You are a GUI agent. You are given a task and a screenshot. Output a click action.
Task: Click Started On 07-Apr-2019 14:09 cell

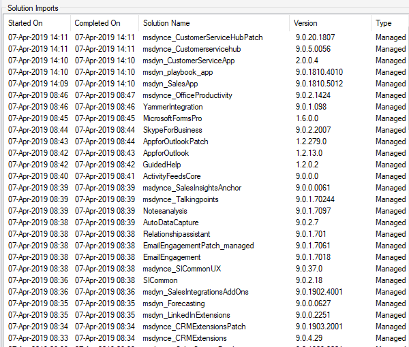click(38, 84)
